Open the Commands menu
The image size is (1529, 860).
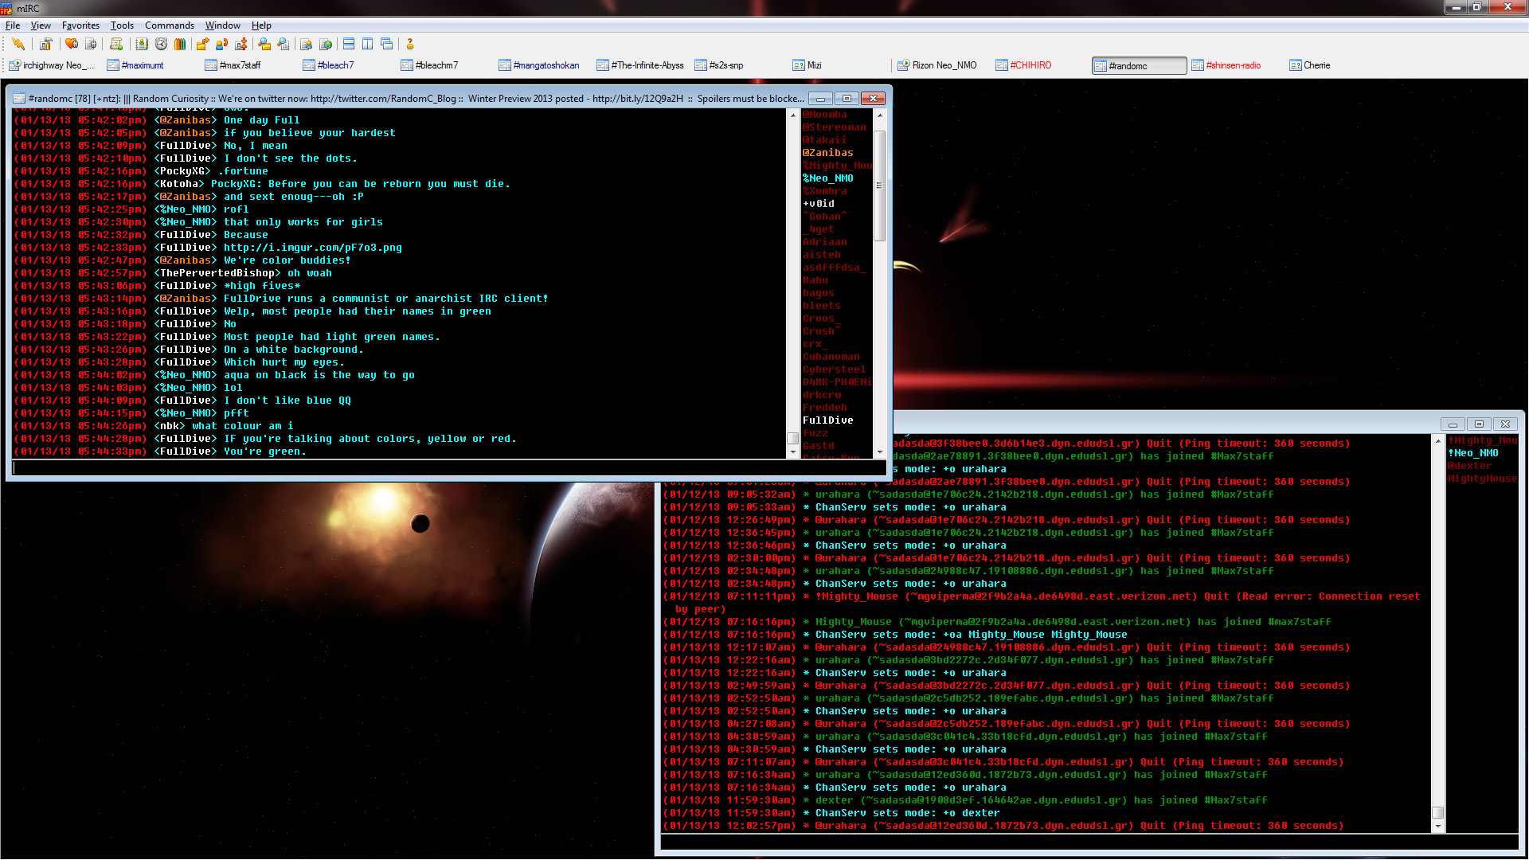coord(169,25)
